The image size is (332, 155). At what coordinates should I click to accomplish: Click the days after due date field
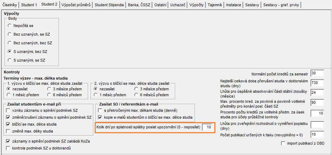[x=207, y=127]
